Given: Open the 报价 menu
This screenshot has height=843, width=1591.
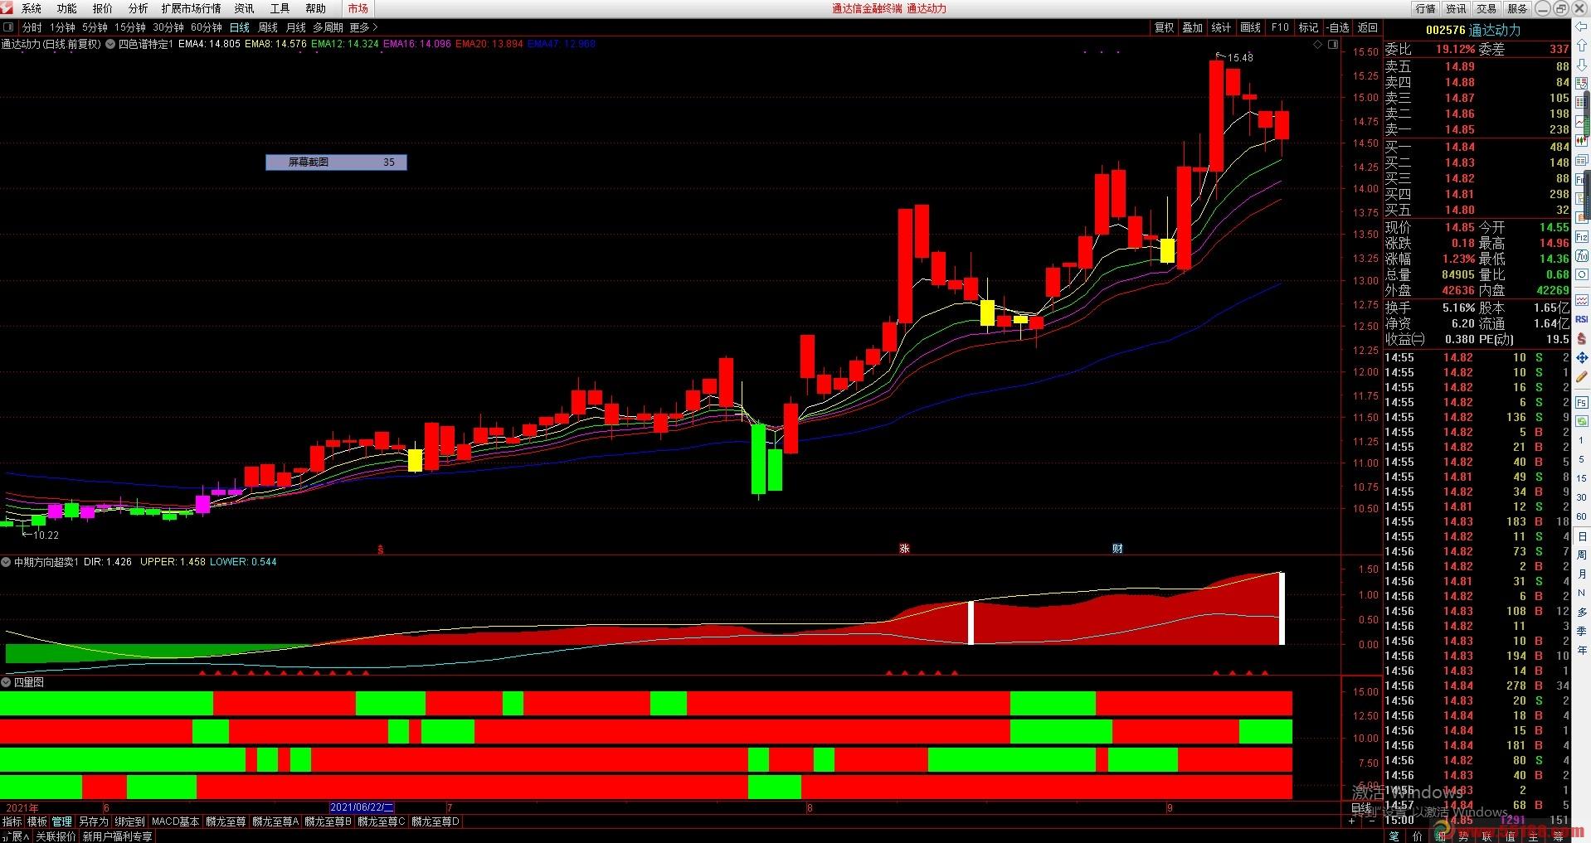Looking at the screenshot, I should (x=103, y=8).
